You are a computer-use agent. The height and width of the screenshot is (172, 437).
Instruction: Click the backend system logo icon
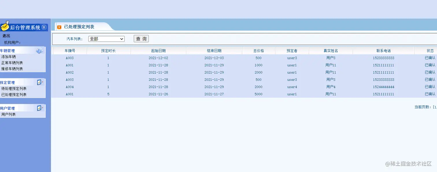(x=5, y=26)
